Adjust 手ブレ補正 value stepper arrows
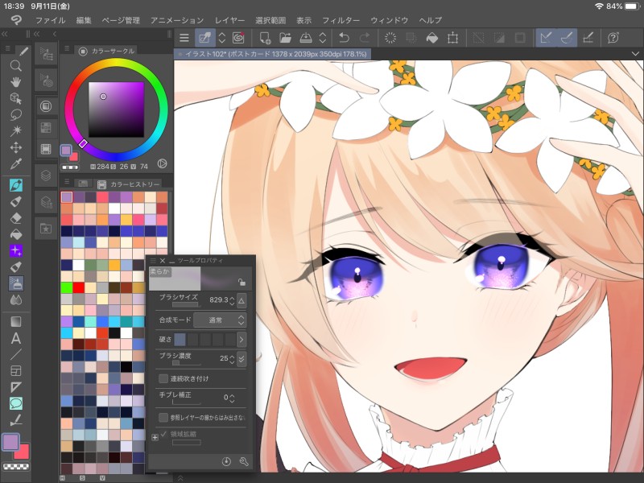The width and height of the screenshot is (644, 483). (232, 398)
